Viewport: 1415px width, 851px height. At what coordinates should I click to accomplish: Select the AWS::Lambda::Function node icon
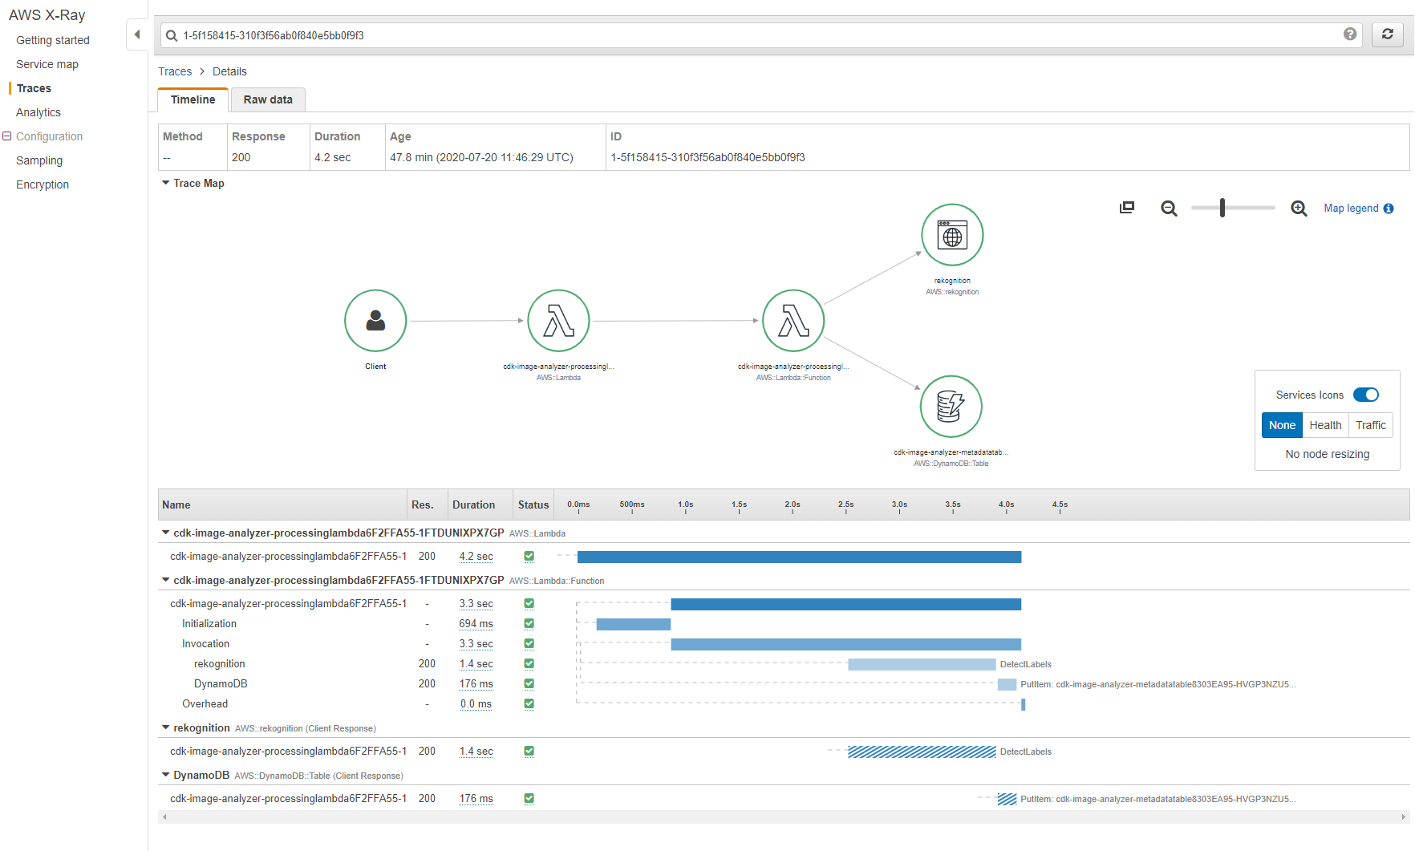[x=793, y=321]
